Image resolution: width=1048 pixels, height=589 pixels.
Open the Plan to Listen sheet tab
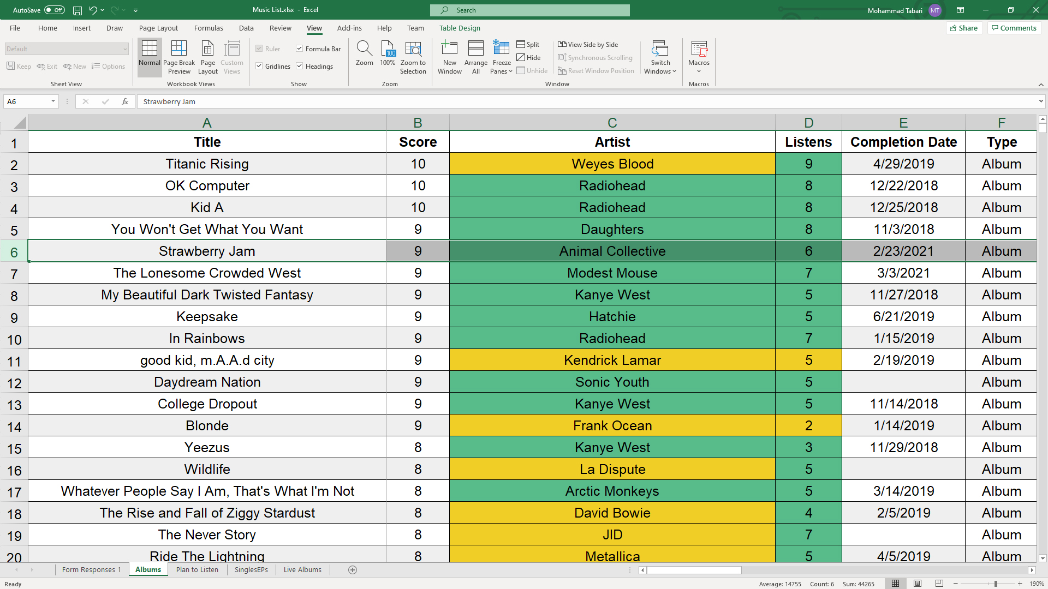pos(196,569)
